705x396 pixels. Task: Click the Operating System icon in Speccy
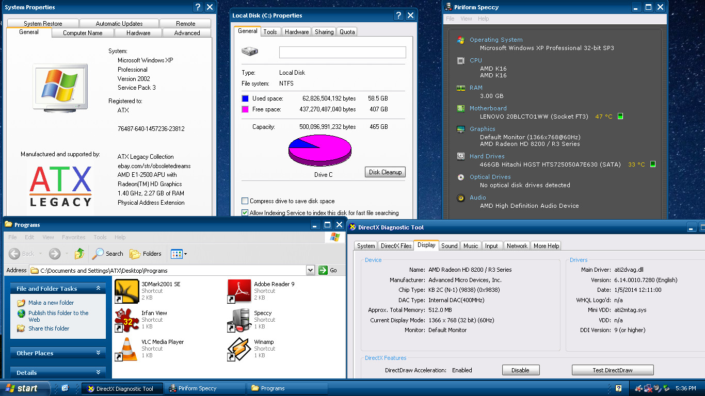tap(461, 40)
